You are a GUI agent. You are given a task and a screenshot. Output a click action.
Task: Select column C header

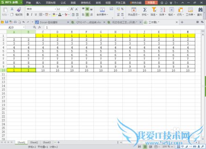coord(43,32)
